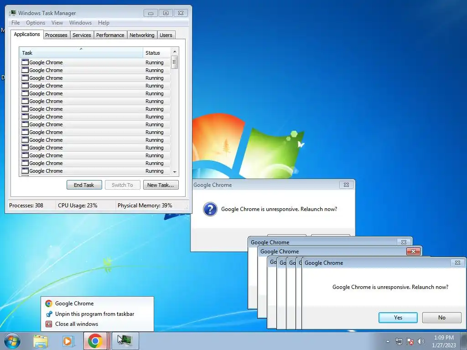467x350 pixels.
Task: Click question mark icon in Chrome dialog
Action: (210, 209)
